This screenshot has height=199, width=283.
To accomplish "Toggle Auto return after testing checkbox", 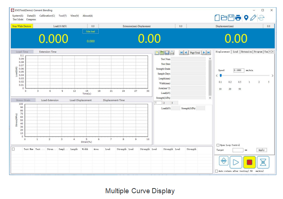I will [x=217, y=171].
